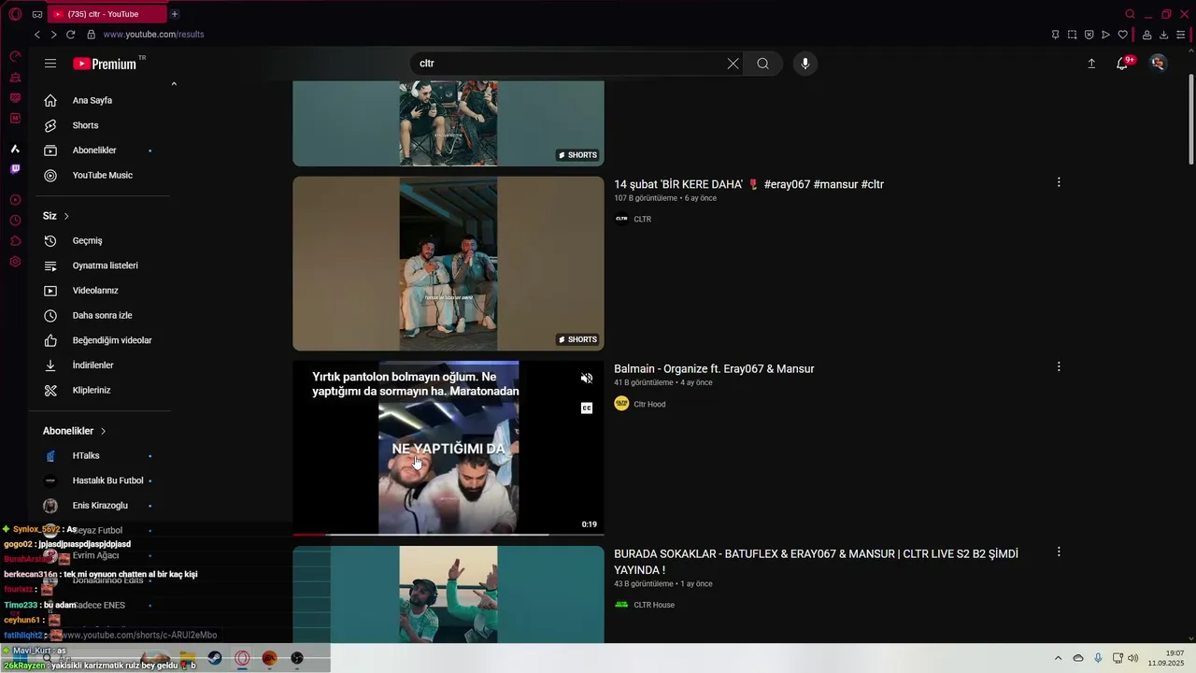The width and height of the screenshot is (1196, 673).
Task: Expand the Abonelikler section heading
Action: (x=75, y=431)
